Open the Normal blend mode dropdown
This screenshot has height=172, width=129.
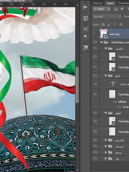tap(107, 17)
